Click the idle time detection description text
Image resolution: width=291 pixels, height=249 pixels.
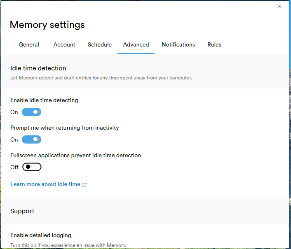click(x=101, y=78)
